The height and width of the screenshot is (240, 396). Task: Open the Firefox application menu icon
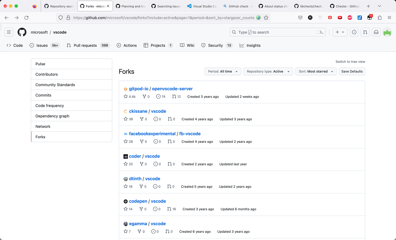[x=389, y=18]
